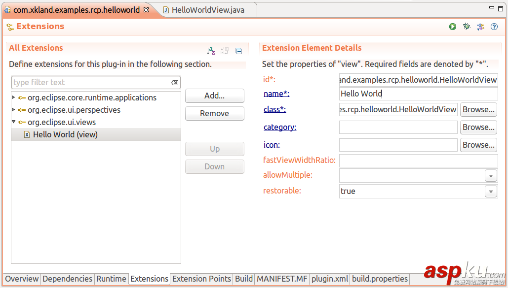Screen dimensions: 508x288
Task: Switch to HelloWorldView.java editor tab
Action: 207,10
